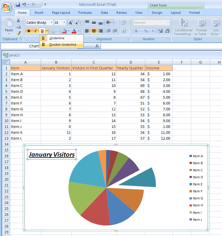Choose Underline from the dropdown menu
The height and width of the screenshot is (236, 222).
61,38
